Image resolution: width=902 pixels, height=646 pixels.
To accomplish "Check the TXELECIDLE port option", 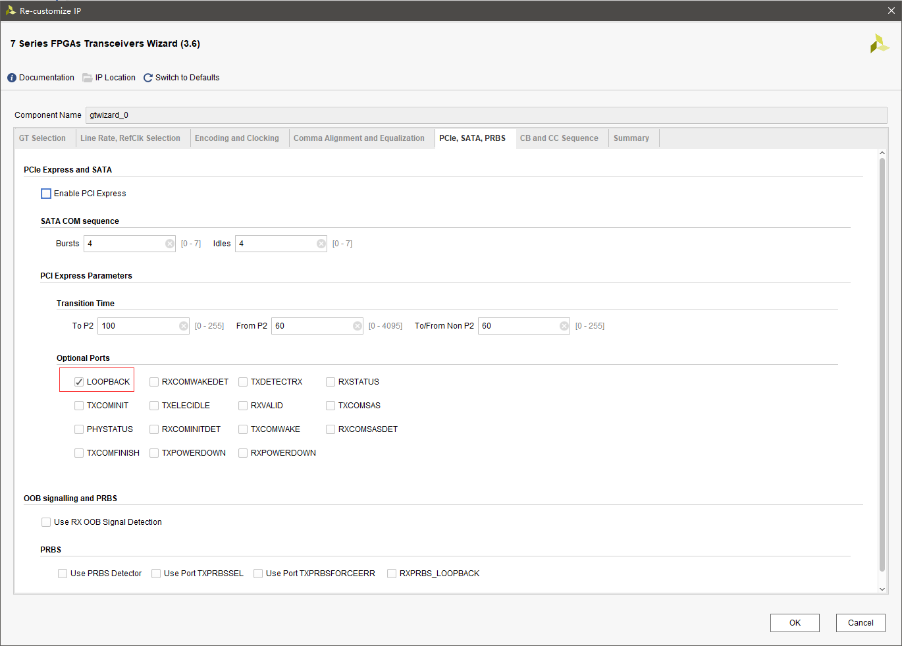I will pos(154,406).
